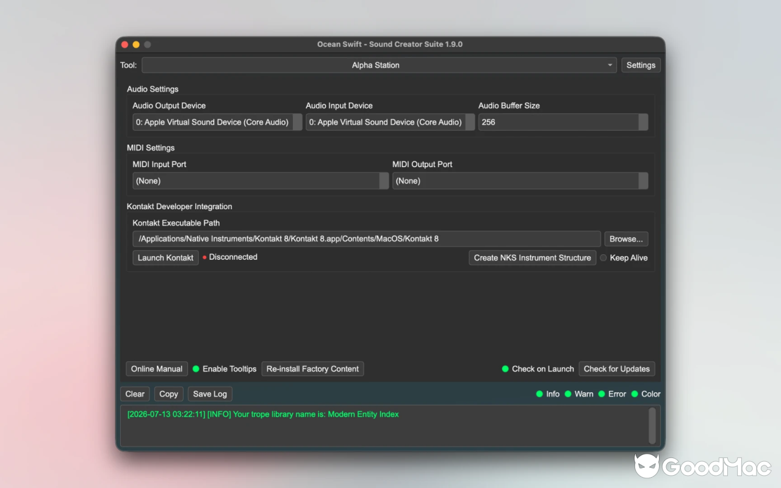Open the MIDI Input Port dropdown

(x=261, y=181)
